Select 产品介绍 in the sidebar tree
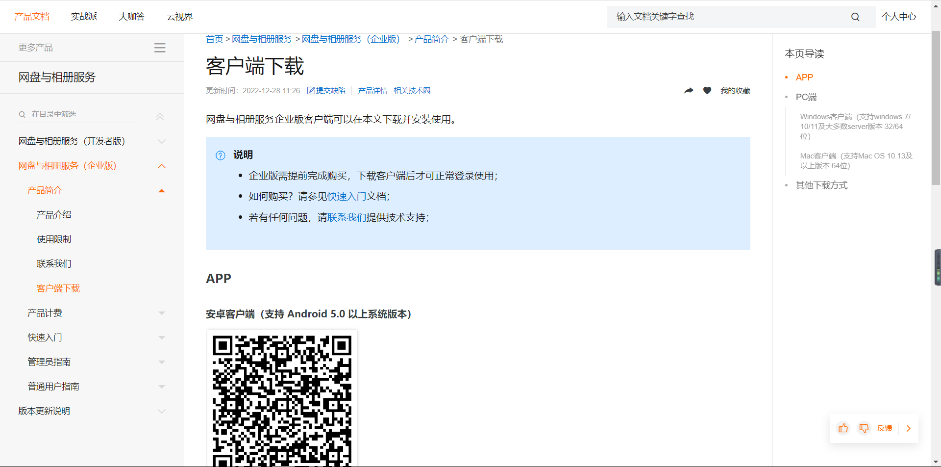 [x=54, y=215]
